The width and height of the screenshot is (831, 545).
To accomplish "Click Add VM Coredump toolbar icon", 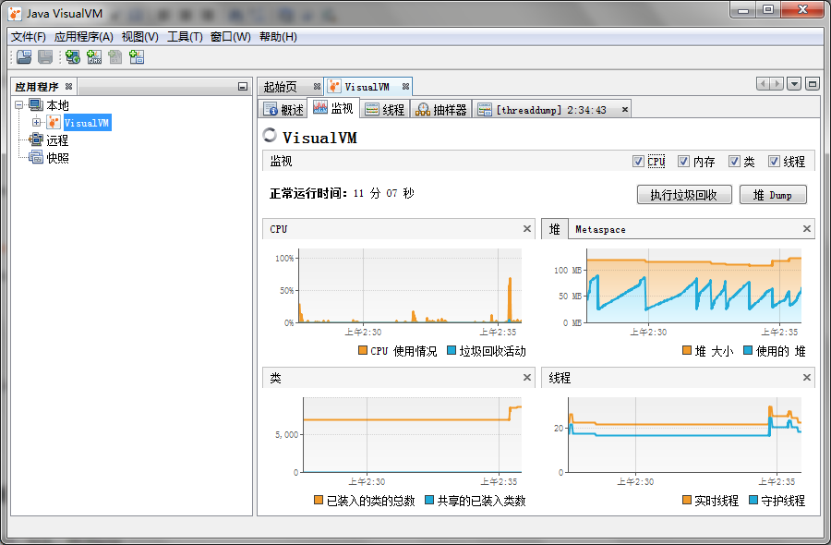I will (115, 56).
